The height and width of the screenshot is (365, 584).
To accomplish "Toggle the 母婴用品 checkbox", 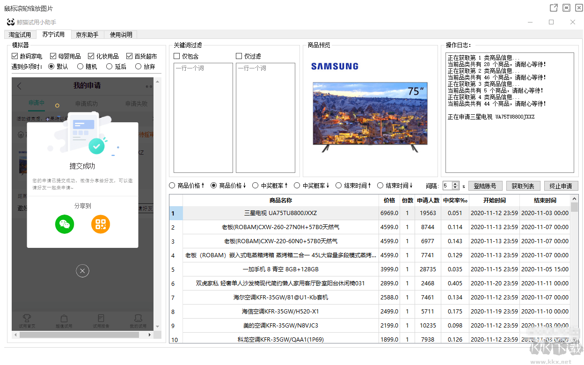I will (x=53, y=56).
